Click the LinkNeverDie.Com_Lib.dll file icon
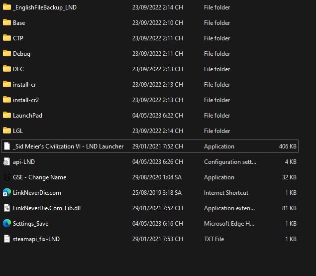This screenshot has width=316, height=276. coord(7,208)
